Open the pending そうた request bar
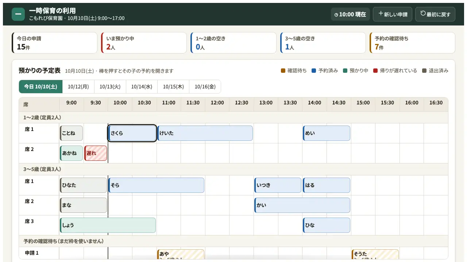467x262 pixels. (x=375, y=254)
